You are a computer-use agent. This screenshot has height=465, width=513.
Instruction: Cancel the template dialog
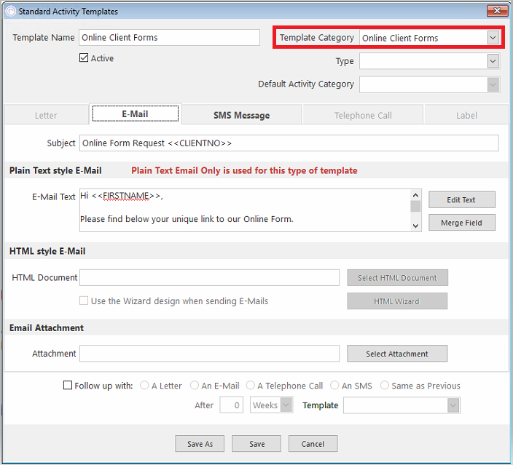313,444
